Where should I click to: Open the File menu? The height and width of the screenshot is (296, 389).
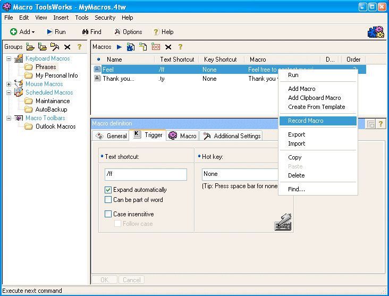9,18
